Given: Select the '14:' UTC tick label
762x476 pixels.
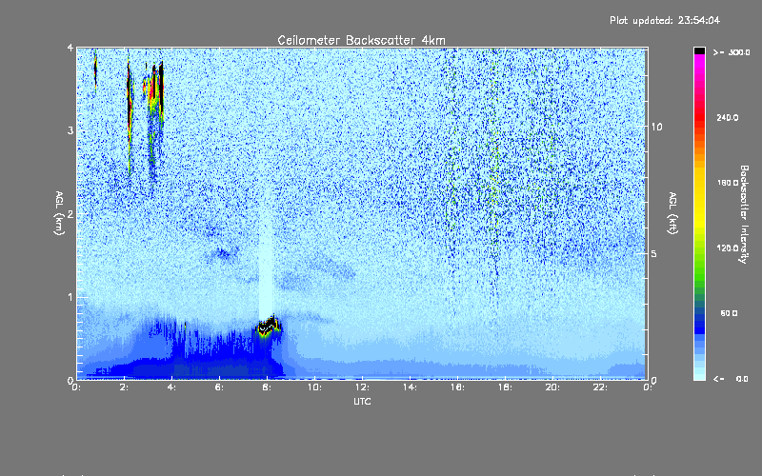Looking at the screenshot, I should tap(410, 387).
